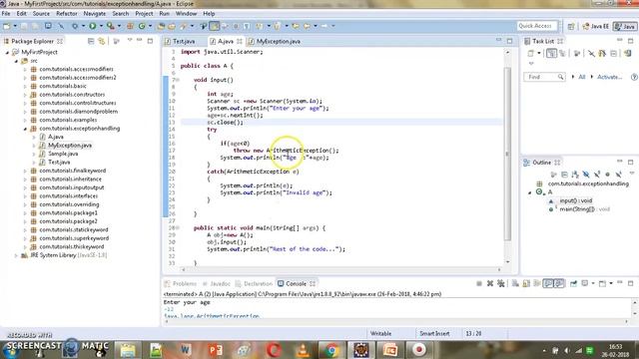The width and height of the screenshot is (639, 359).
Task: Toggle Categorized view in Task List toolbar
Action: (551, 53)
